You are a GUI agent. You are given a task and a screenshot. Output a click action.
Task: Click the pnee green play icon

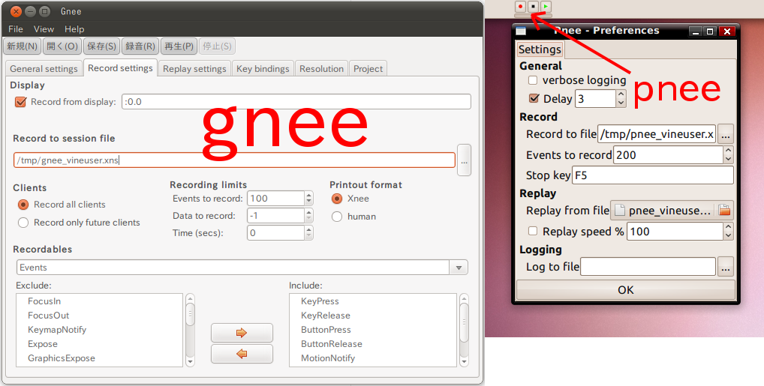[546, 7]
